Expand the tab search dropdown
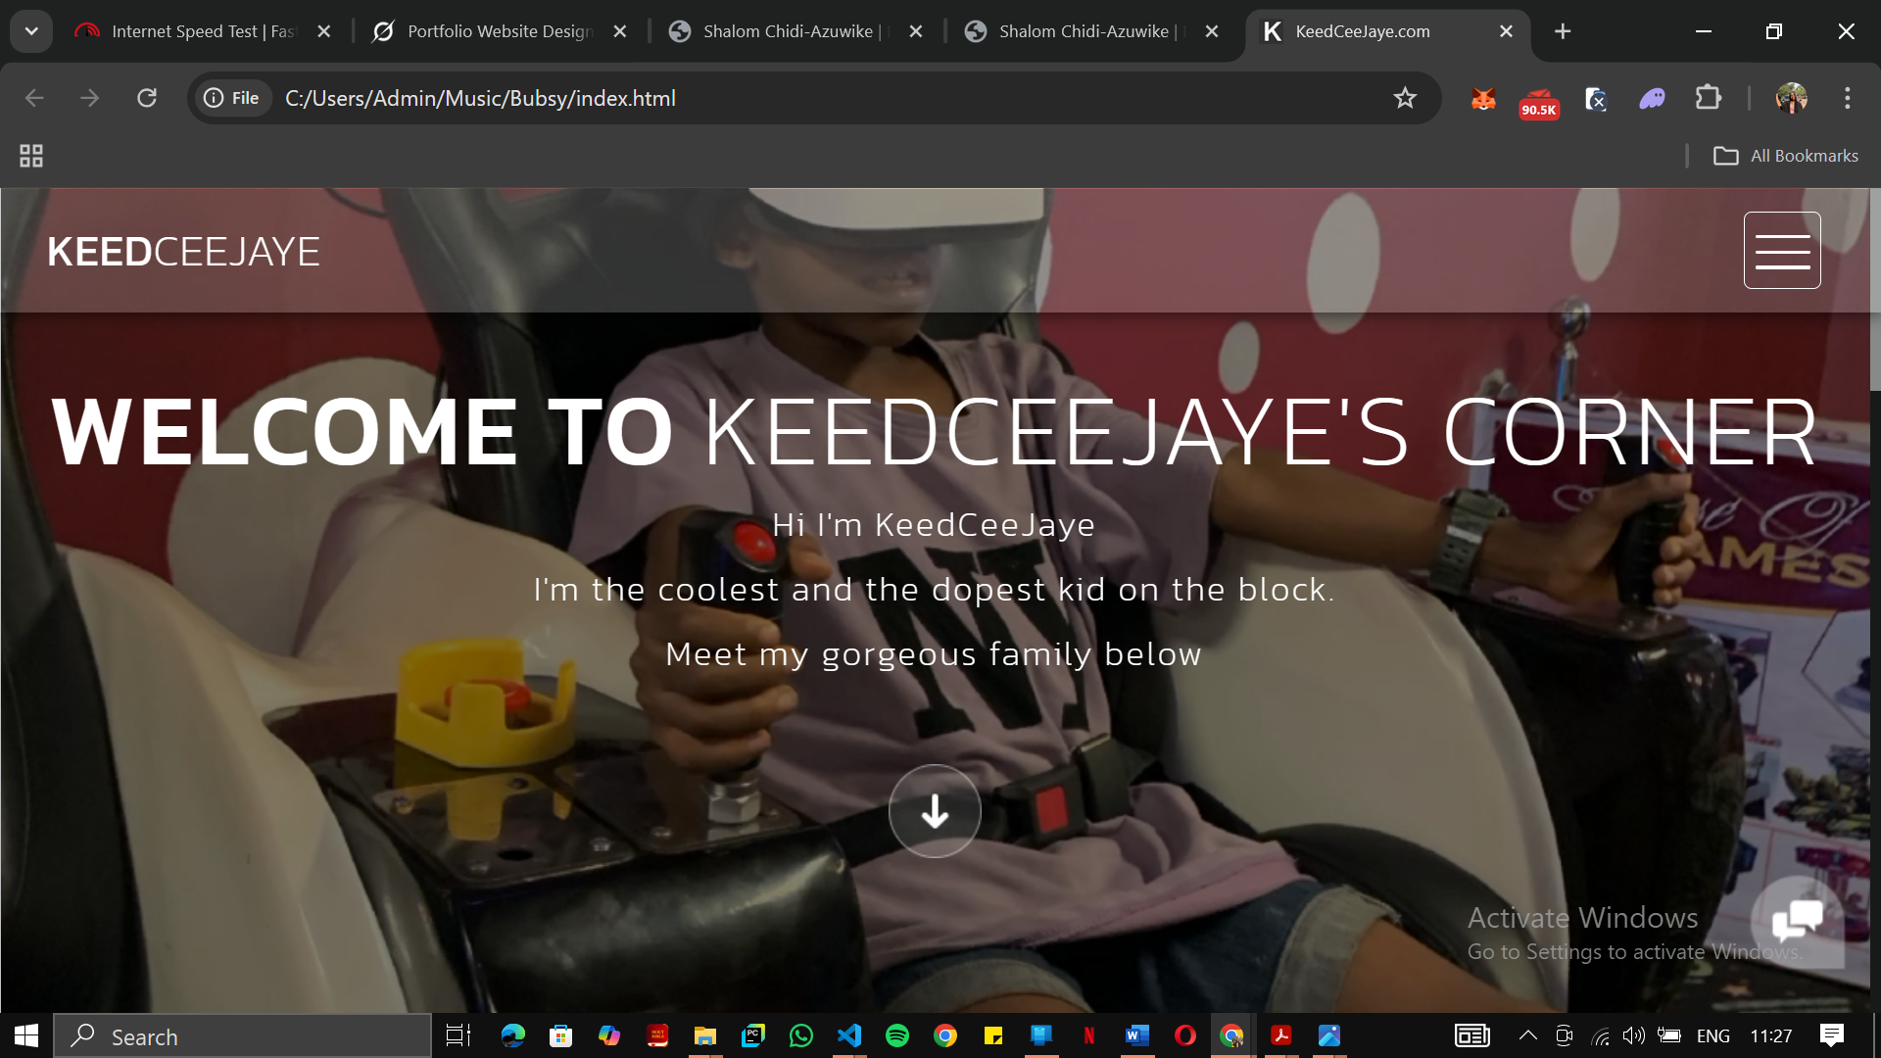The width and height of the screenshot is (1881, 1058). coord(31,31)
